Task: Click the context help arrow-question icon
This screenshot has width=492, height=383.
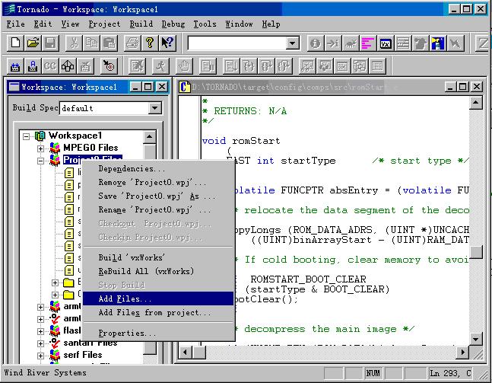Action: click(x=167, y=43)
